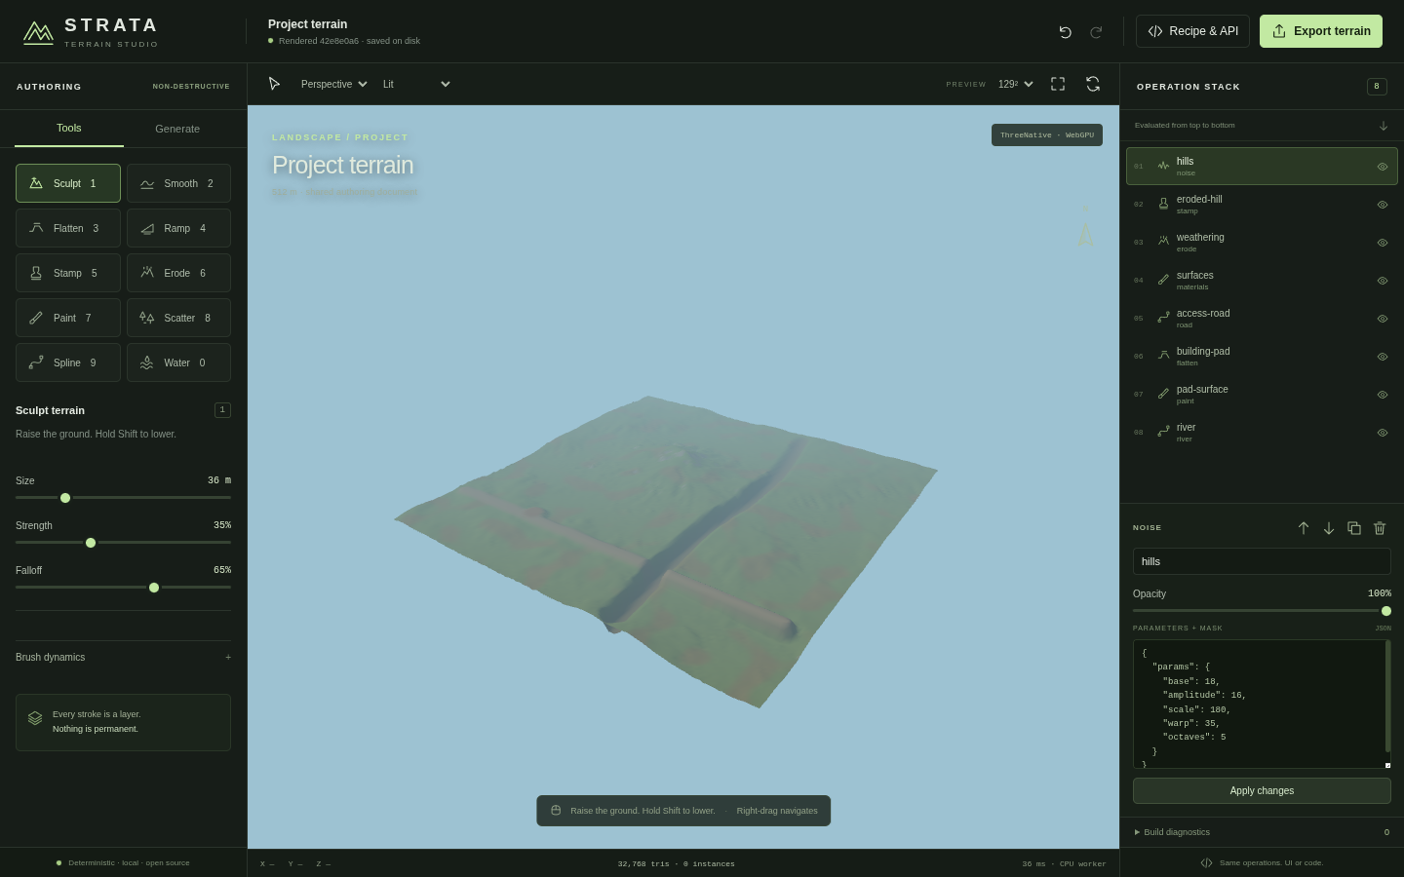Image resolution: width=1404 pixels, height=877 pixels.
Task: Select the Flatten tool
Action: [68, 228]
